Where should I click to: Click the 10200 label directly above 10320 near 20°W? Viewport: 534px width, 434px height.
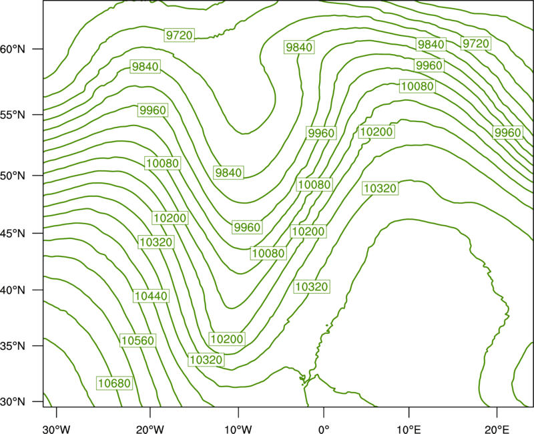pos(170,218)
